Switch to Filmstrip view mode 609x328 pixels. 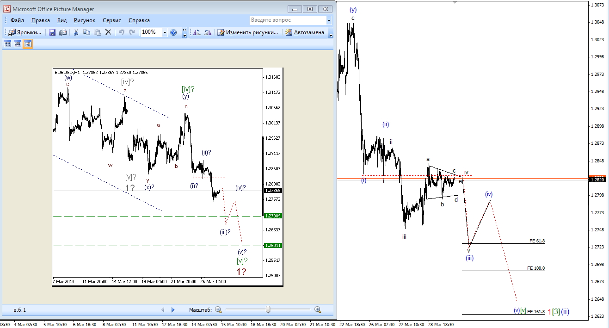18,44
